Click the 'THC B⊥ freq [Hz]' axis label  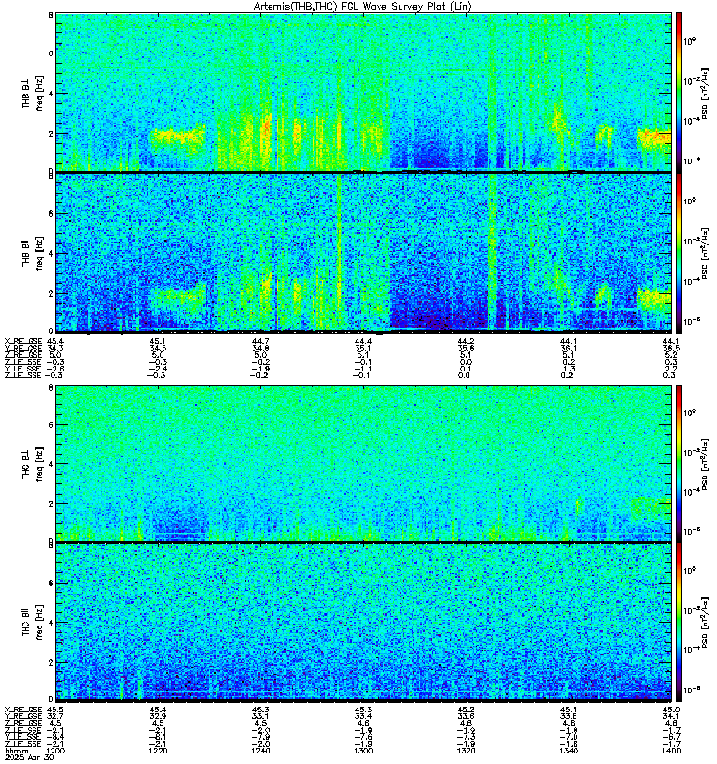click(33, 464)
